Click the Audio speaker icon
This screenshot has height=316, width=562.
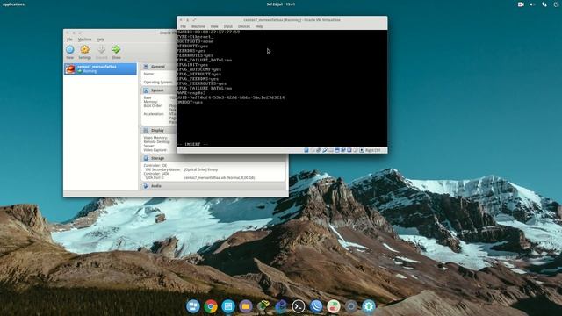146,186
